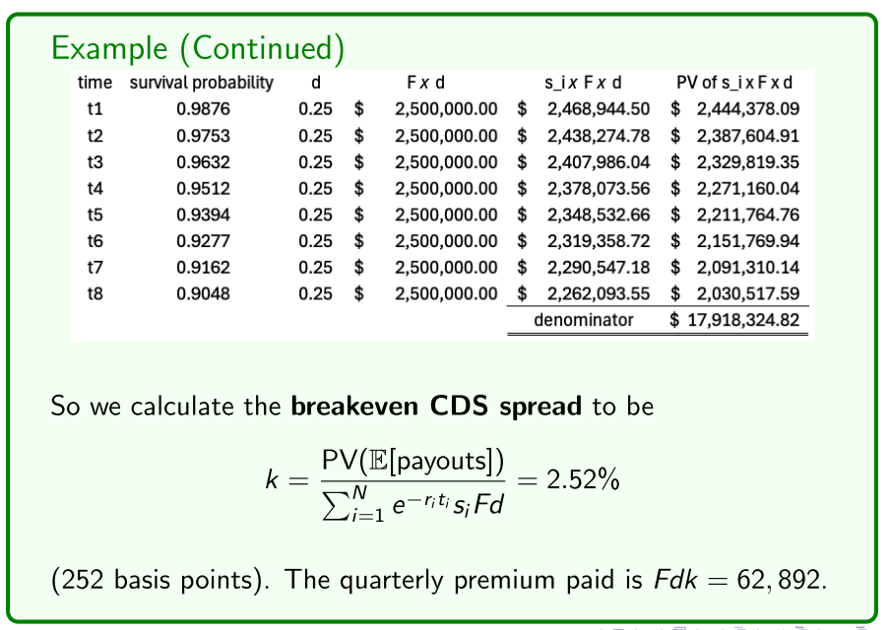Click the "denominator" label cell
Screen dimensions: 891x630
[x=584, y=319]
